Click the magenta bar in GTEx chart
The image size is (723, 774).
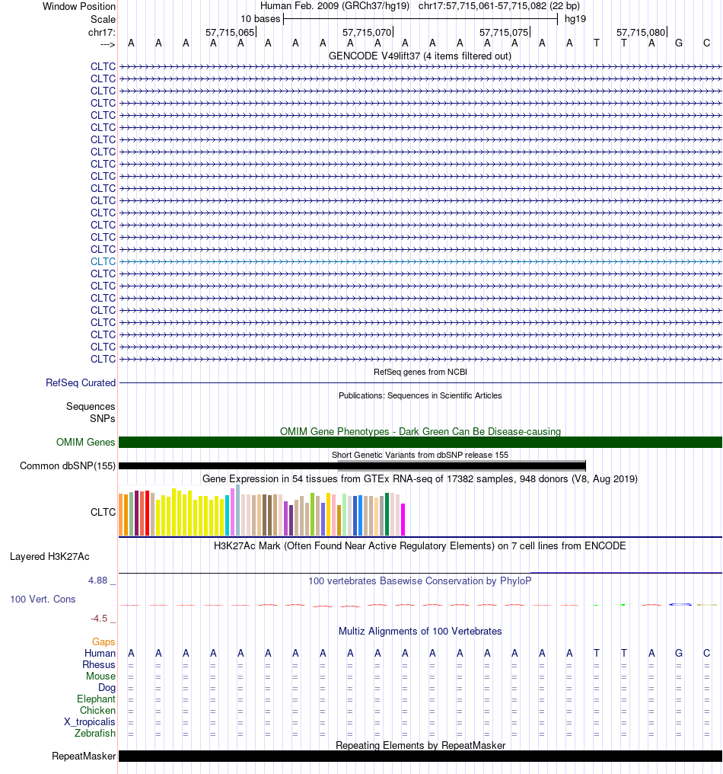[403, 520]
